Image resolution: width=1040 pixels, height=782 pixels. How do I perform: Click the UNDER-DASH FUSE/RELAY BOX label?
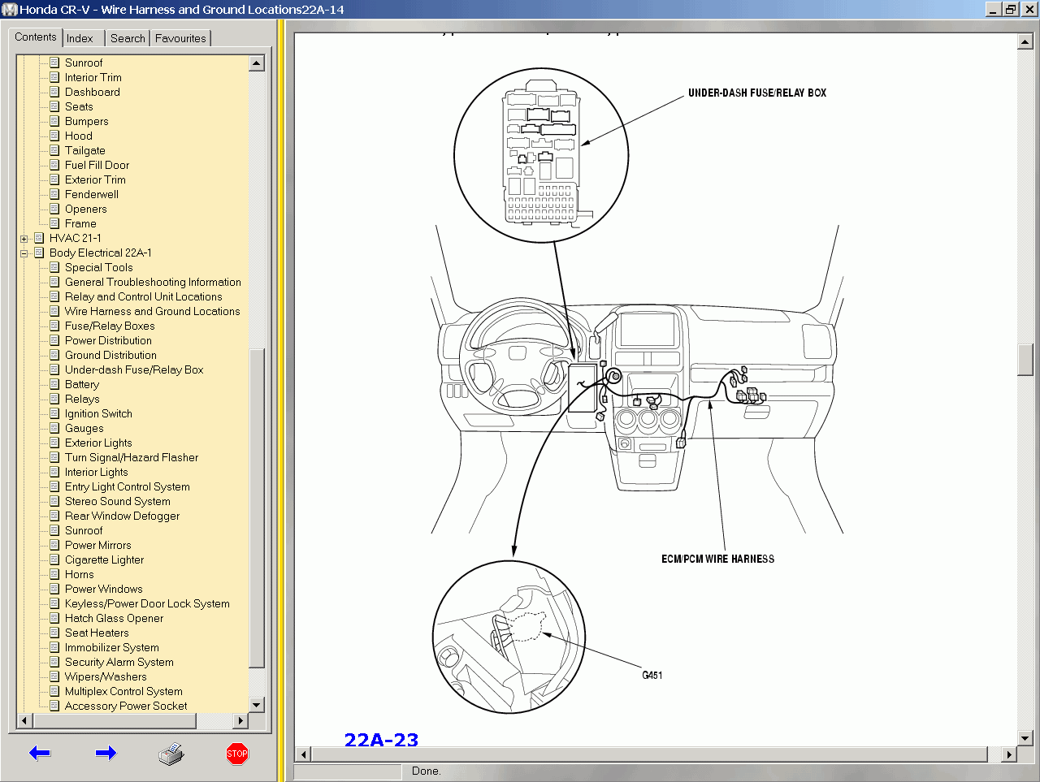(x=757, y=93)
